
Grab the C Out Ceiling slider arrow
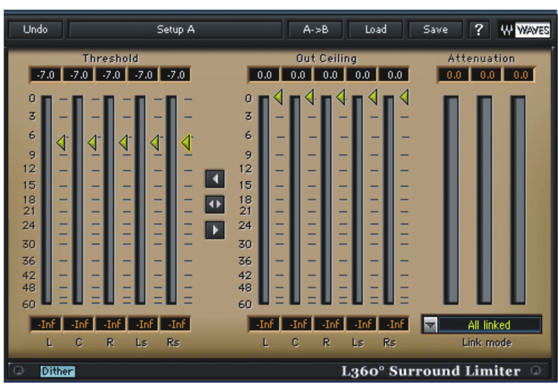[310, 97]
